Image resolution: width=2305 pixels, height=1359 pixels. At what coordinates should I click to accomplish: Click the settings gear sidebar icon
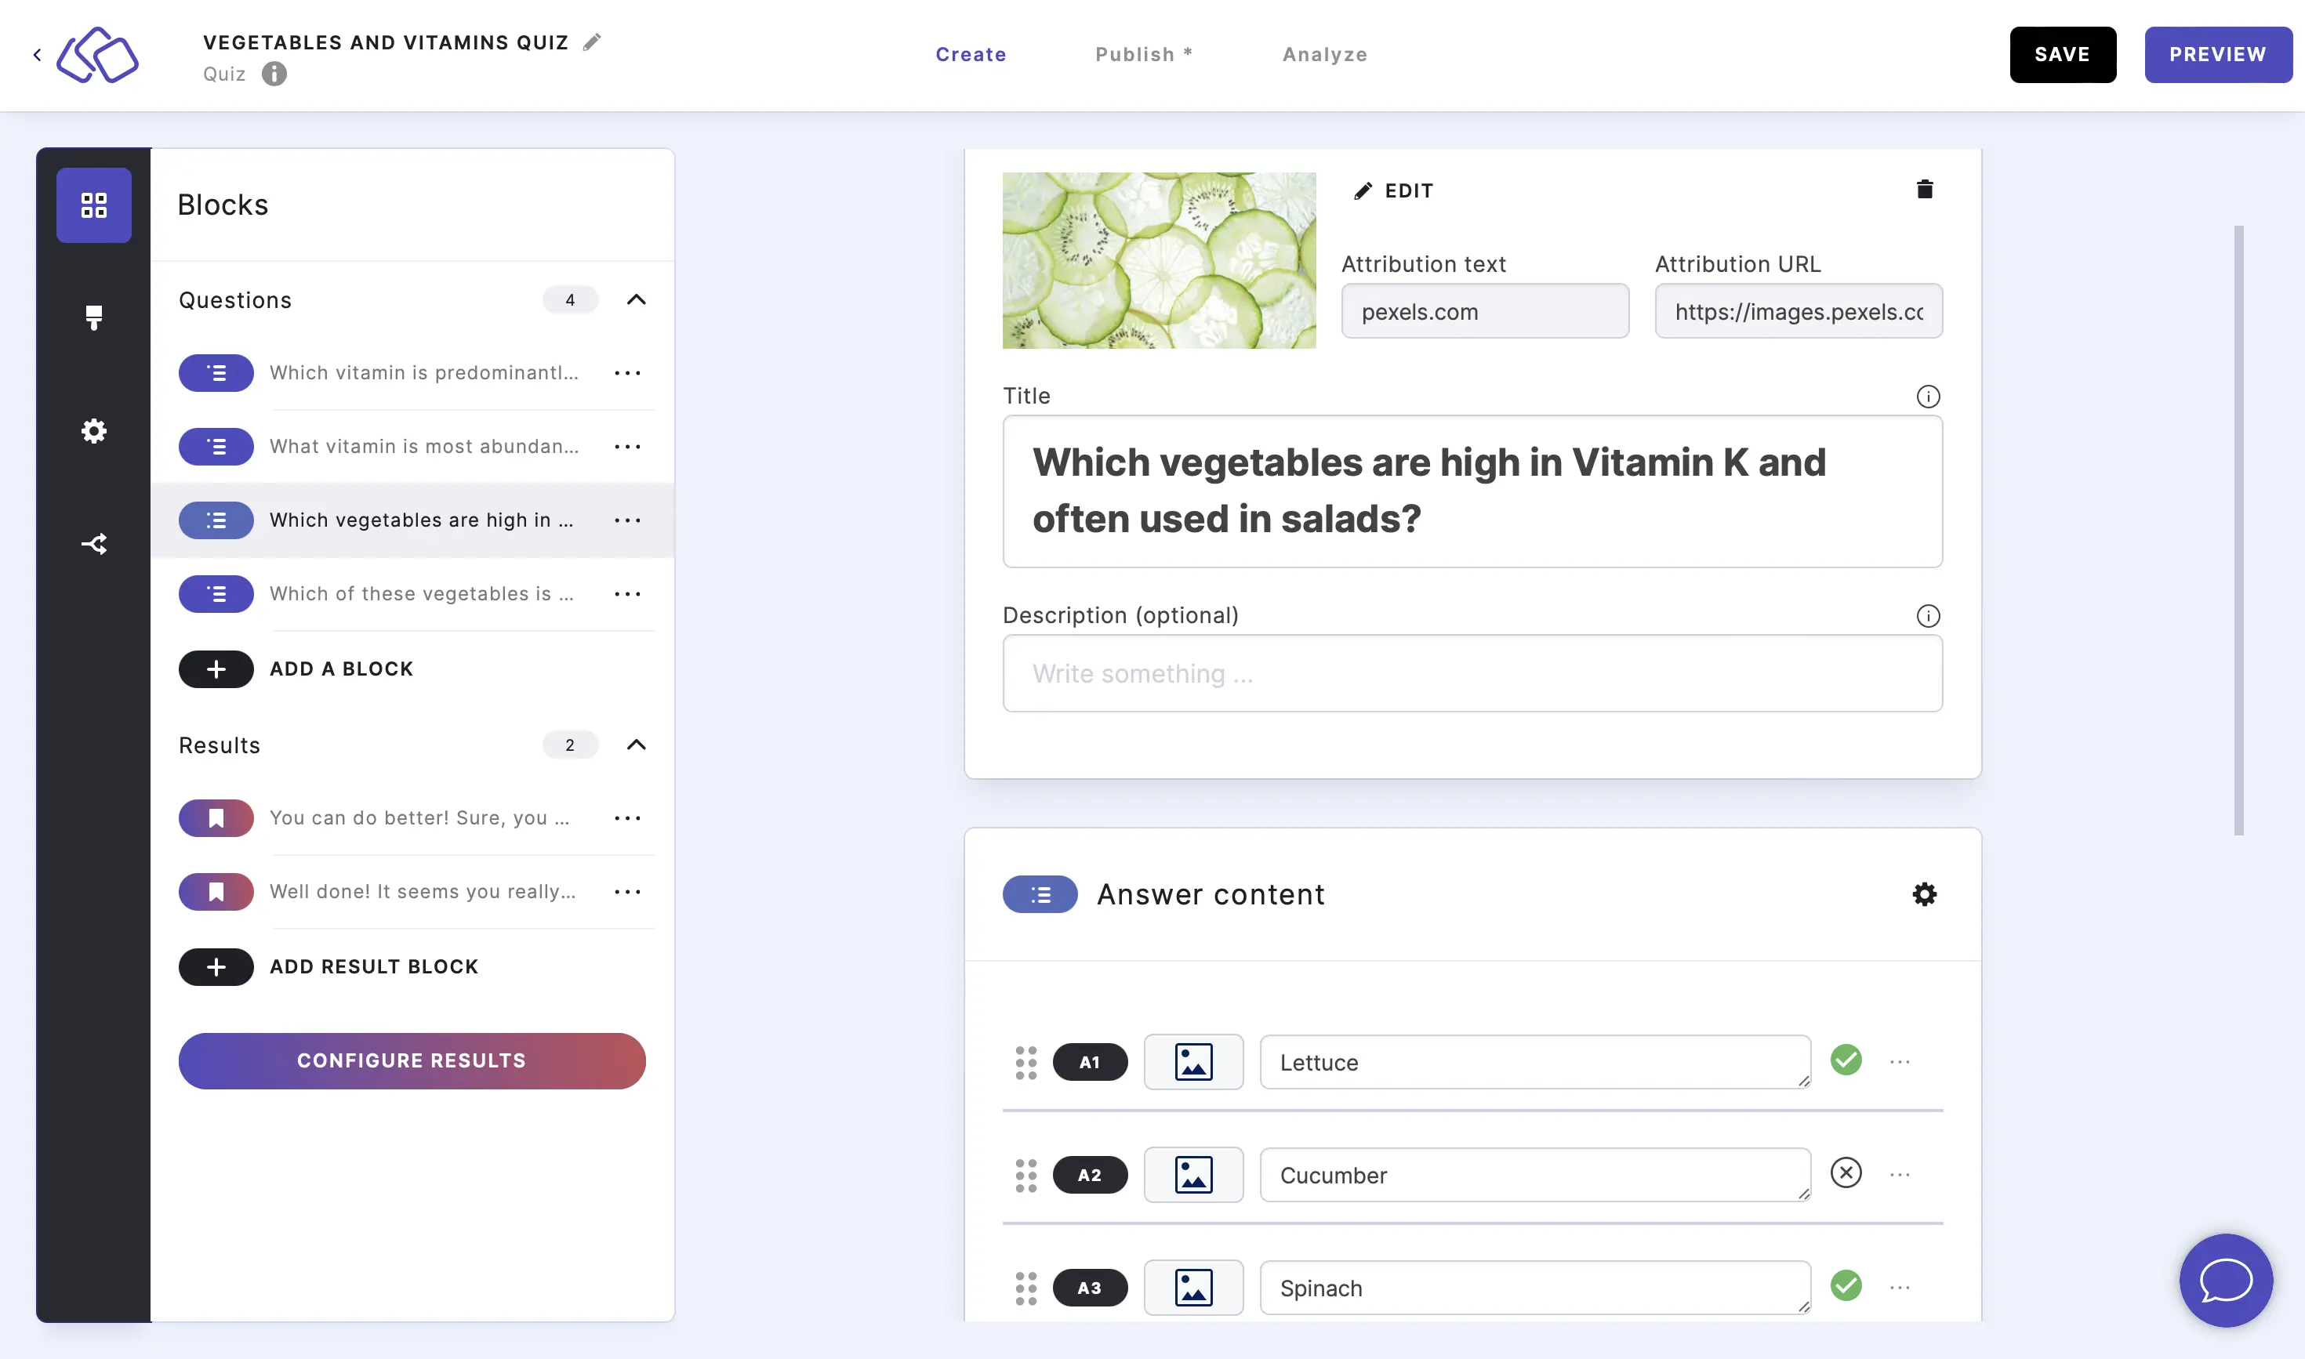click(x=93, y=430)
